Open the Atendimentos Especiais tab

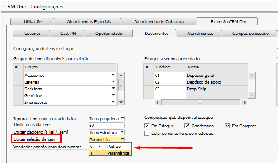(88, 21)
